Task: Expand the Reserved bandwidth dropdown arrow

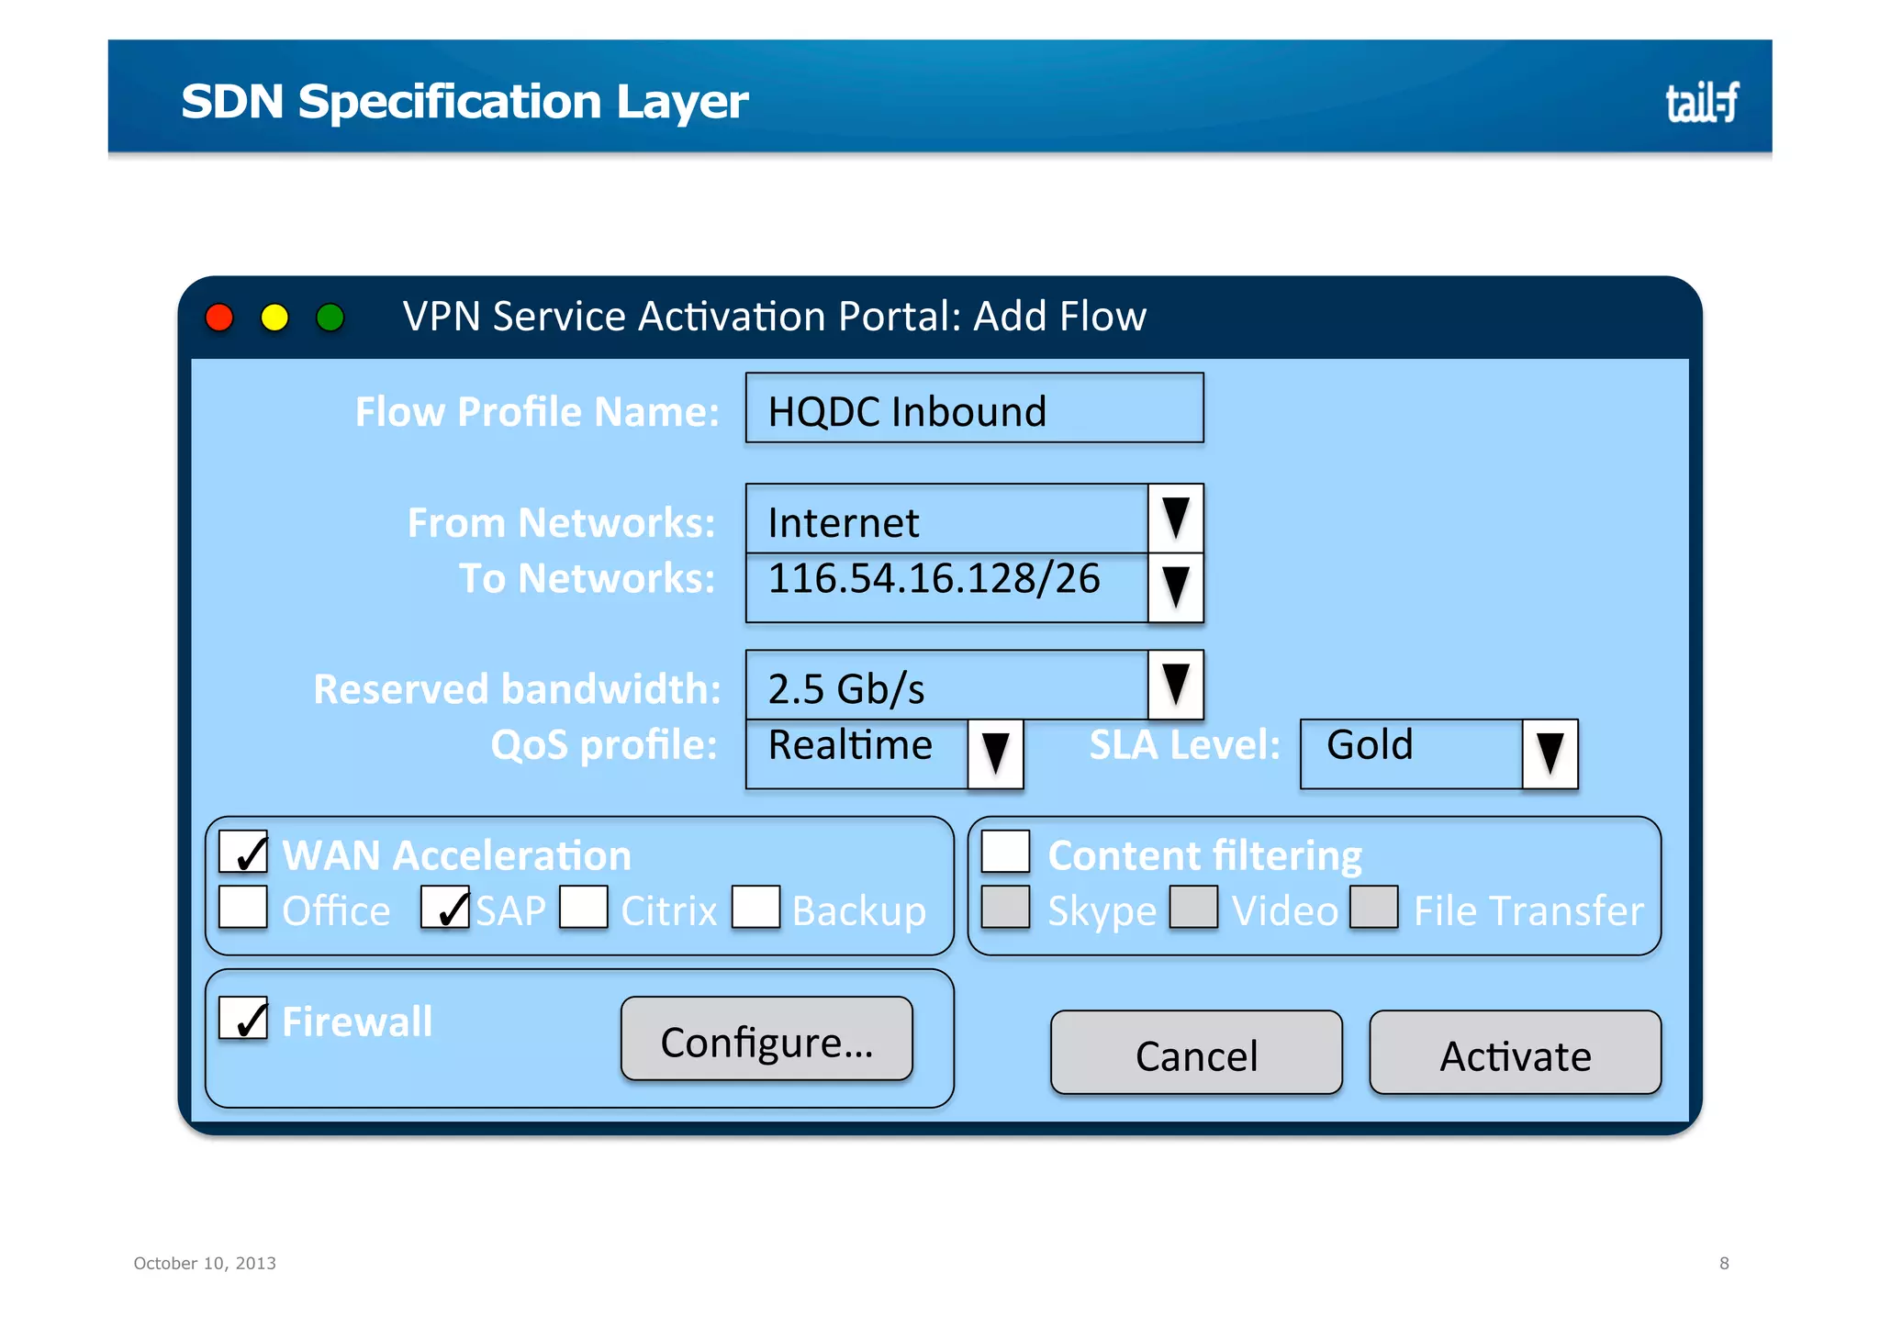Action: click(1176, 685)
